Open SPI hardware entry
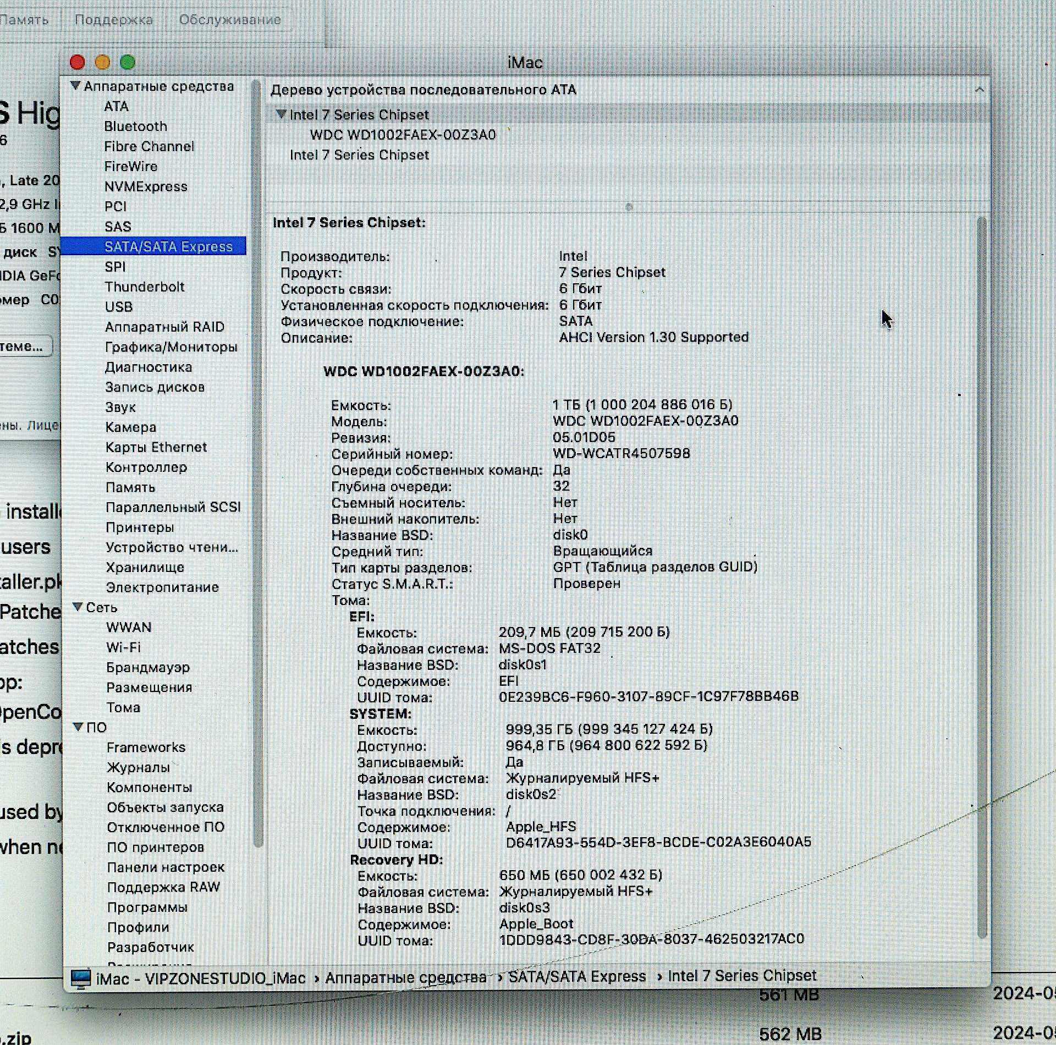 (x=115, y=267)
